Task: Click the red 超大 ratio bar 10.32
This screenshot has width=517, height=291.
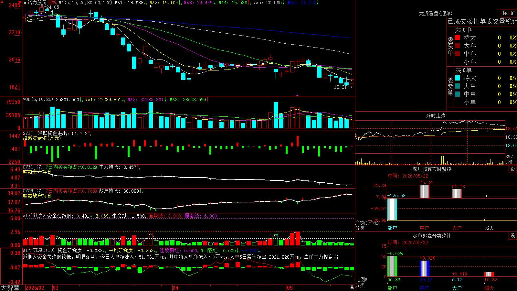Action: coord(489,274)
